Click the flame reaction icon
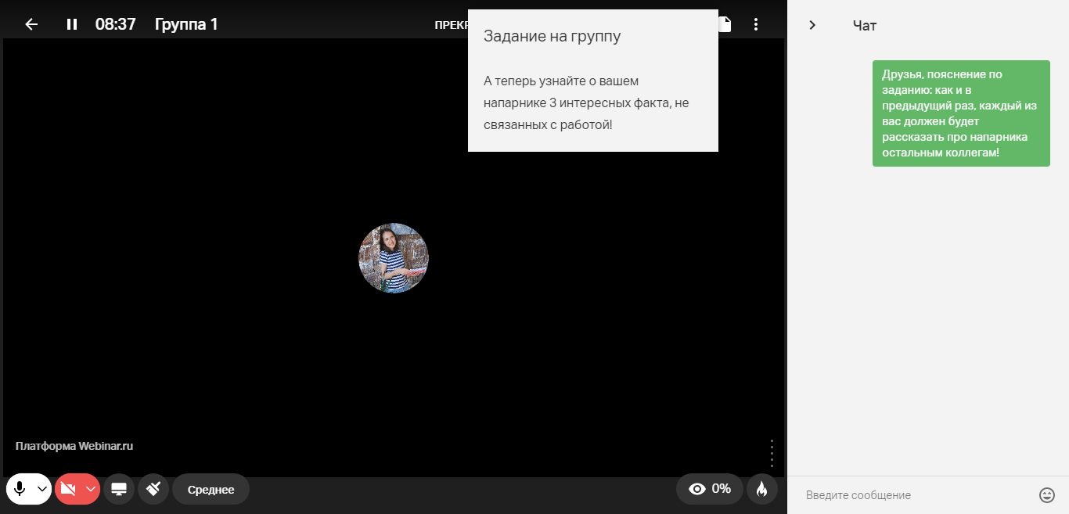Image resolution: width=1069 pixels, height=514 pixels. (762, 489)
